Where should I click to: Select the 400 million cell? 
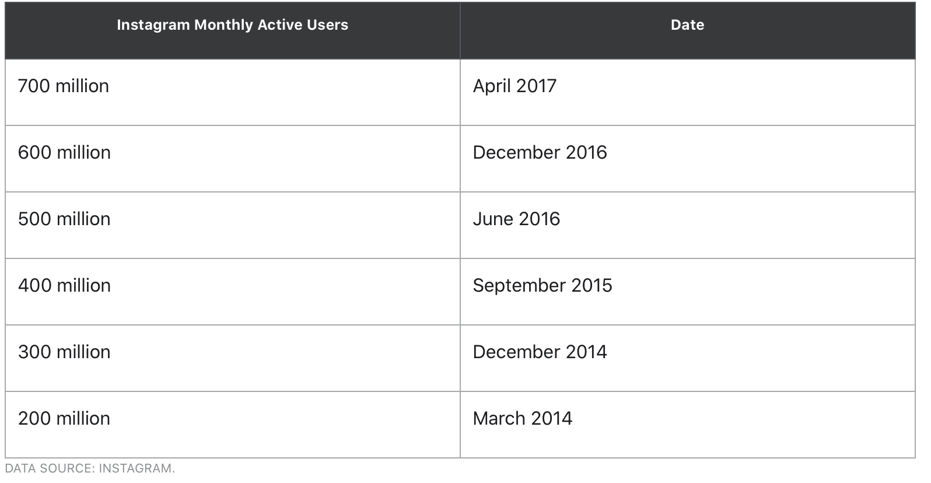pos(233,292)
